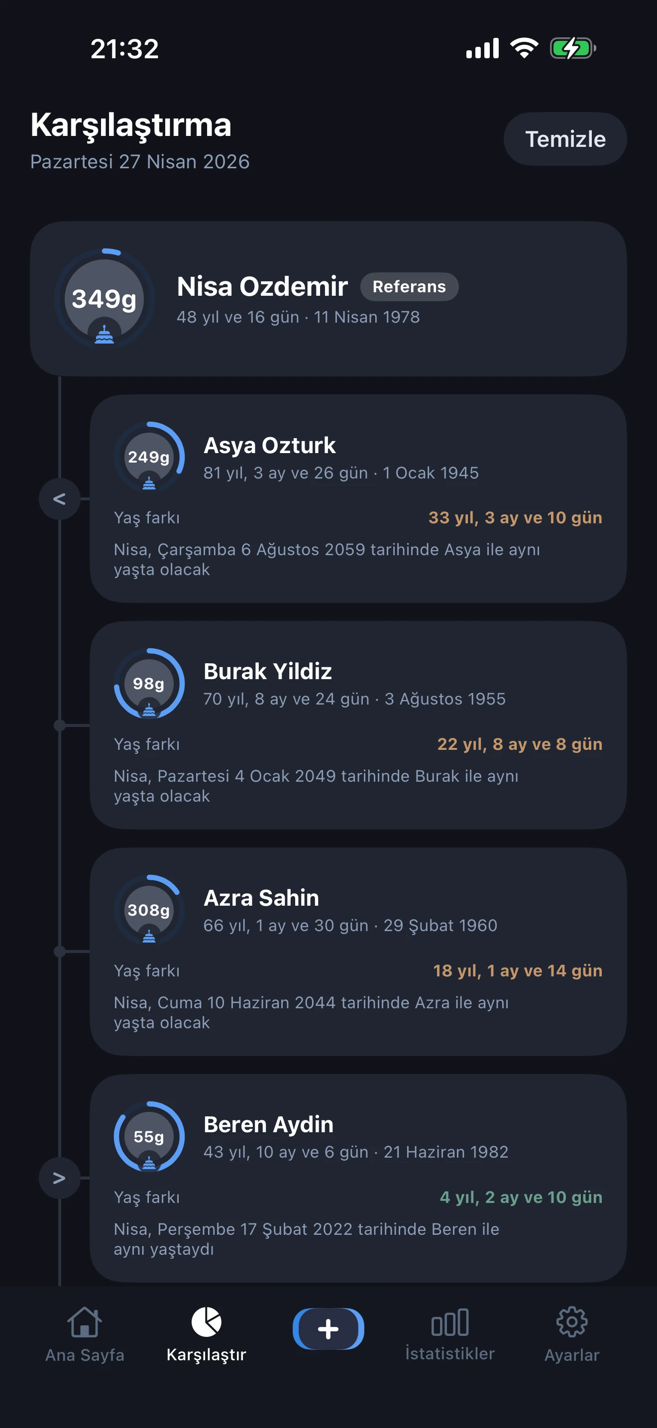Tap Azra Sahin's 308g countdown ring
Viewport: 657px width, 1428px height.
click(149, 910)
